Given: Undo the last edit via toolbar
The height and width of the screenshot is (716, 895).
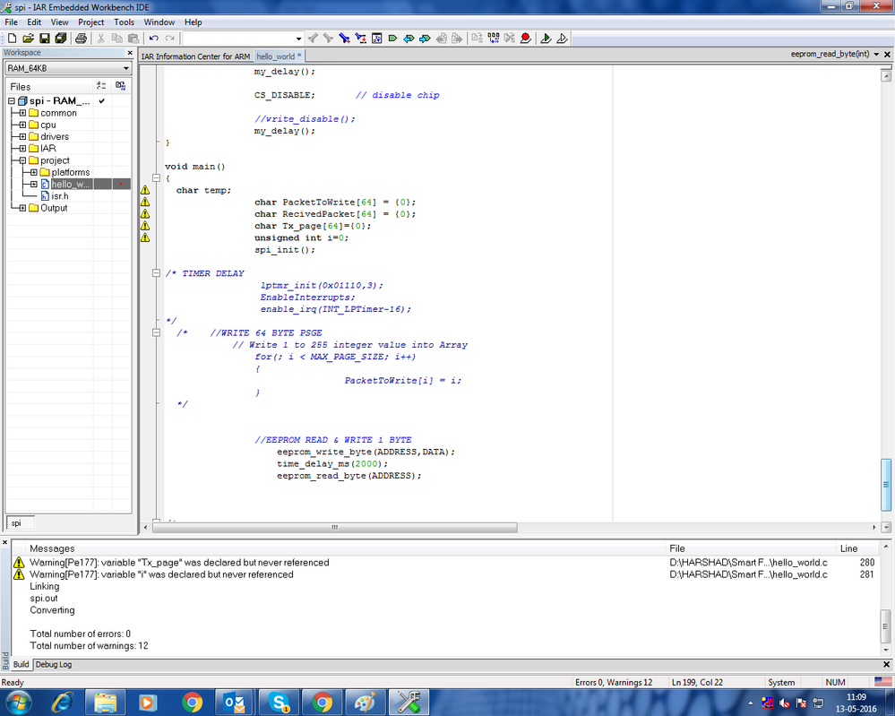Looking at the screenshot, I should (x=153, y=39).
